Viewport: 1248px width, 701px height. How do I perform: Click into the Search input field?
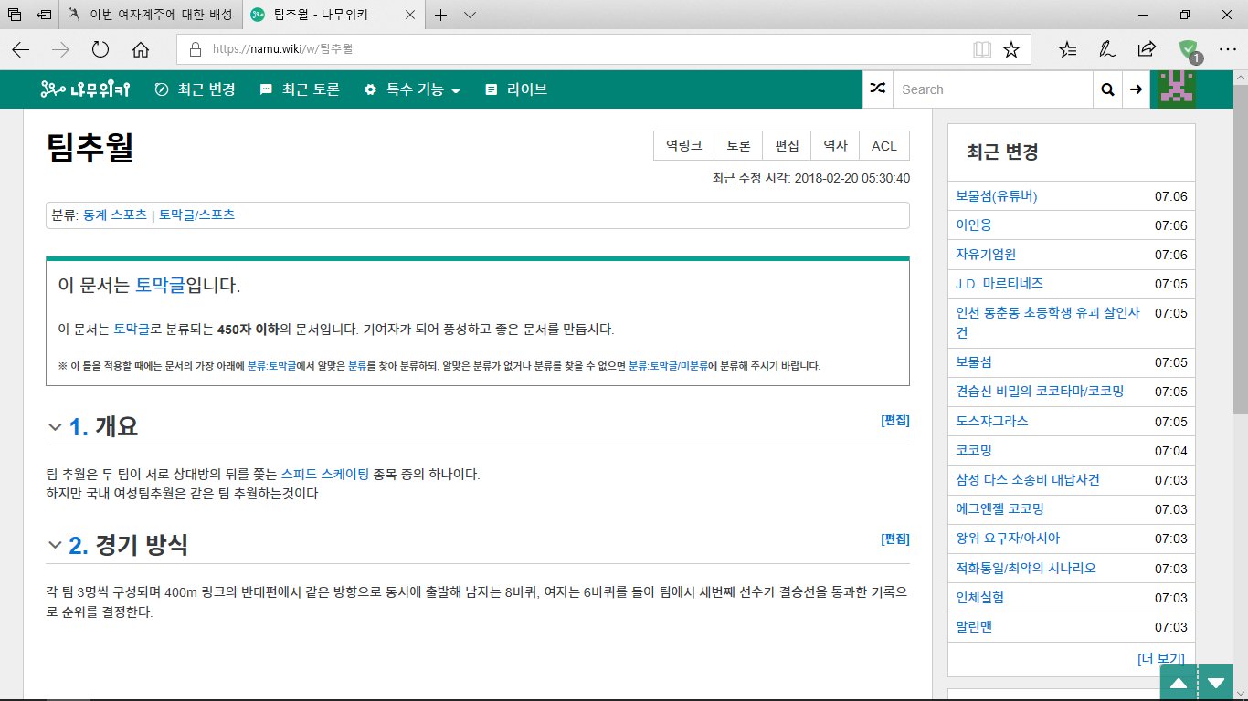(992, 89)
